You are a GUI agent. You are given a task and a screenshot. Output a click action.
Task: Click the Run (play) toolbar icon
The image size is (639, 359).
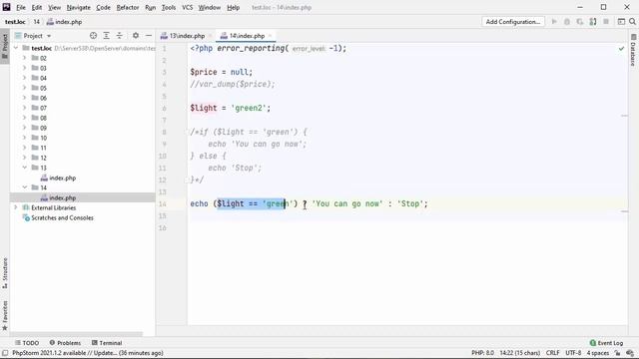tap(554, 22)
